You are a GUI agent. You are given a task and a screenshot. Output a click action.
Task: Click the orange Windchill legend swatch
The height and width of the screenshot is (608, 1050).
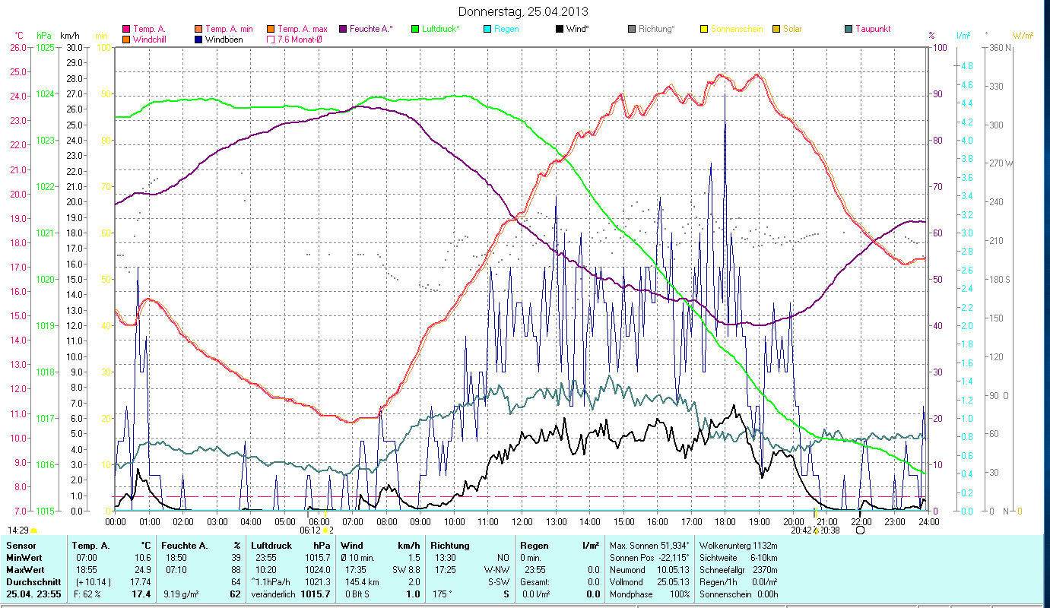126,39
